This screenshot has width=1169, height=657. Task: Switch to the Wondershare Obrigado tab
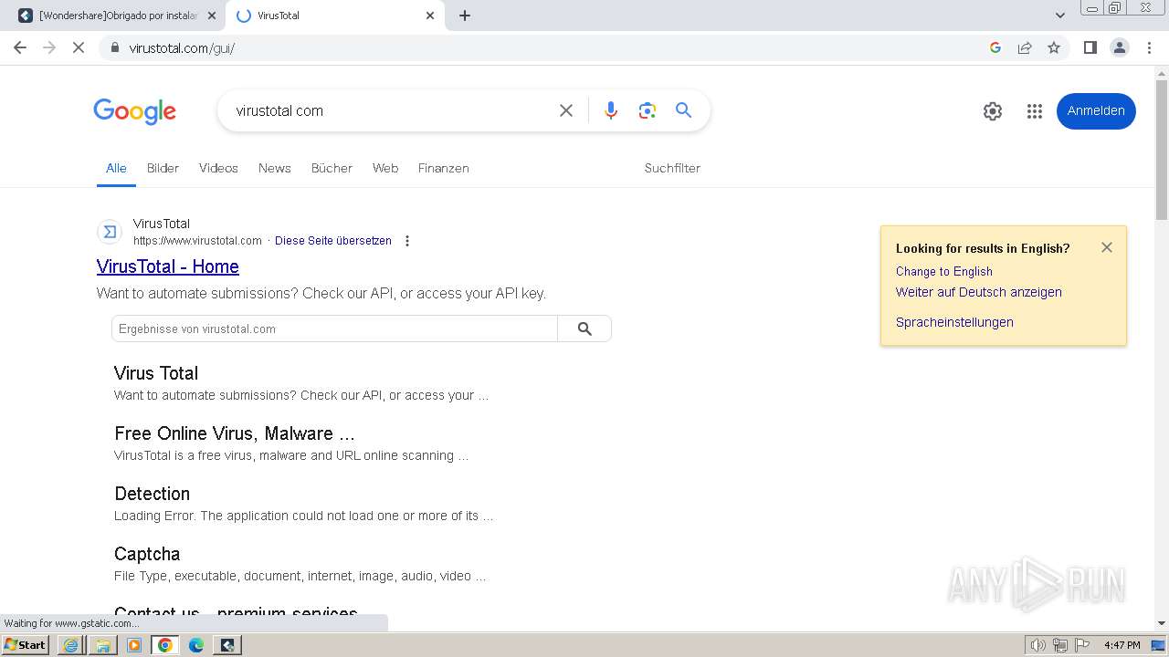click(x=117, y=16)
